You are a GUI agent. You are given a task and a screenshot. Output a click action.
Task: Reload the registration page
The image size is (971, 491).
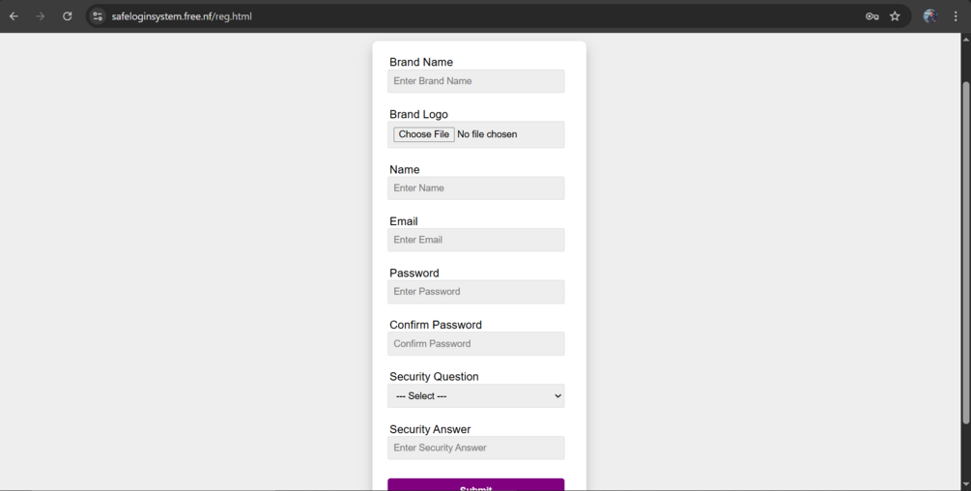click(68, 16)
